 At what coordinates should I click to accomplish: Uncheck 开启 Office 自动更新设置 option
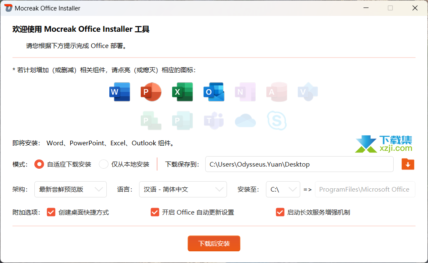(x=193, y=212)
